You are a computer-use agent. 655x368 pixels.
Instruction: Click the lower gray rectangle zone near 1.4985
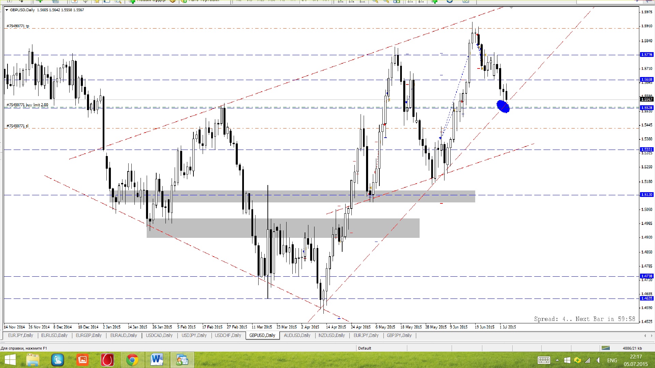point(283,228)
